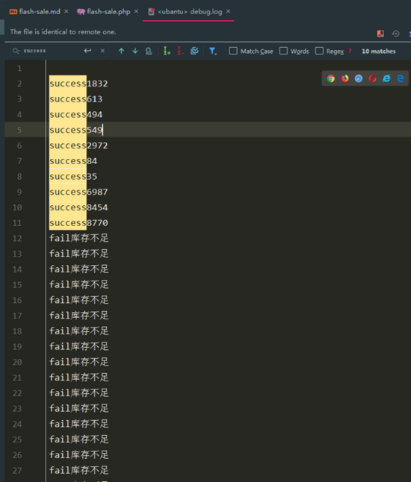Open in Opera browser icon
The width and height of the screenshot is (411, 482).
373,78
